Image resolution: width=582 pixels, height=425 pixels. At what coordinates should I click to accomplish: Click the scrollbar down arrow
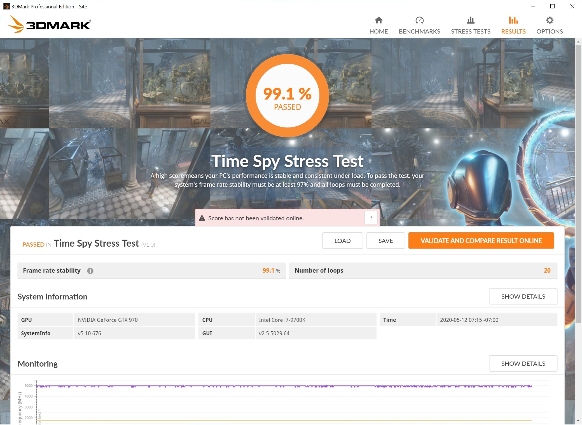[578, 421]
